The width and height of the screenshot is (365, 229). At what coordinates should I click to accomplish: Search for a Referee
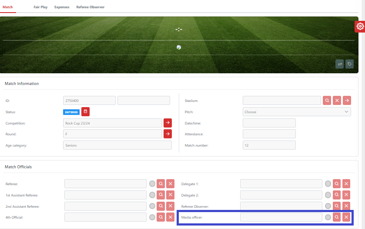click(x=161, y=184)
